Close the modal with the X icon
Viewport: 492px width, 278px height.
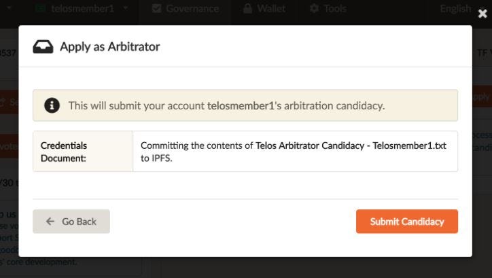point(482,14)
